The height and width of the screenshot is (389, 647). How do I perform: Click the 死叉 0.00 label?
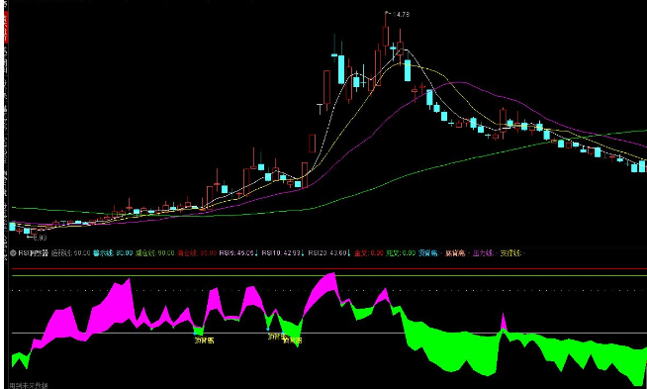click(401, 253)
